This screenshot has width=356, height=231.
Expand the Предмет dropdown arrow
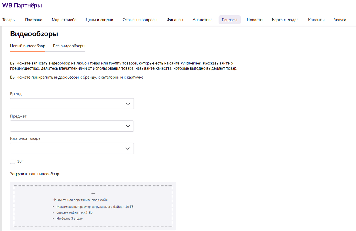point(128,126)
